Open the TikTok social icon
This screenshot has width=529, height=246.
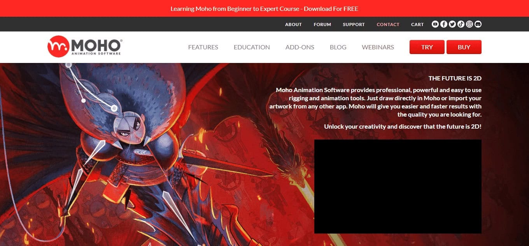click(x=461, y=24)
